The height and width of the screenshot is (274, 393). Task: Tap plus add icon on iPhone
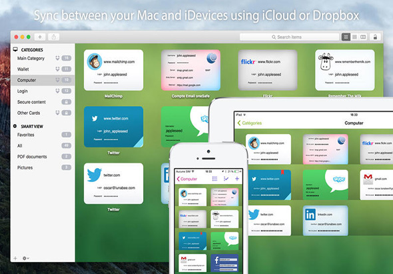point(237,179)
